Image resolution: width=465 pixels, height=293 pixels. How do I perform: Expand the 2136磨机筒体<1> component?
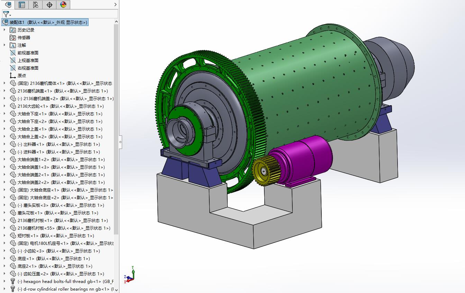click(4, 83)
